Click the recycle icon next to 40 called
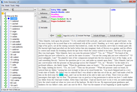The image size is (137, 92). coord(6,57)
